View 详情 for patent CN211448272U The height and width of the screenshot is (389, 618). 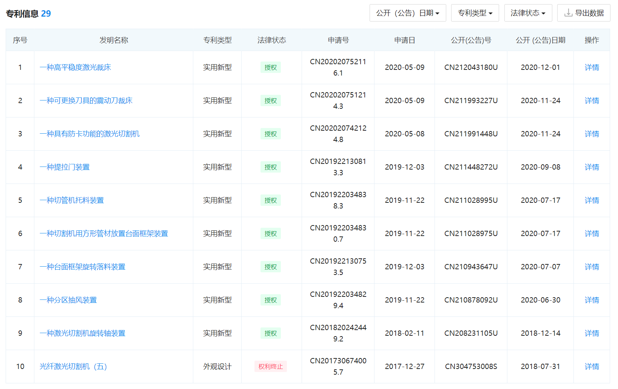[x=592, y=167]
